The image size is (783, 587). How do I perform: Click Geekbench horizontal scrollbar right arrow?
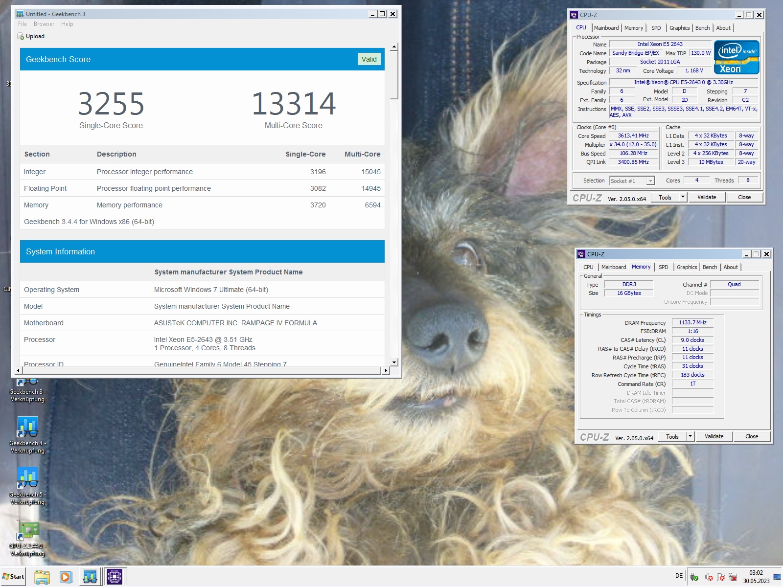[386, 371]
